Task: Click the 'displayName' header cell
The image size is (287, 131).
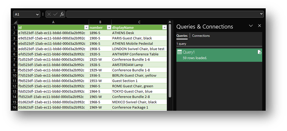Action: point(139,28)
